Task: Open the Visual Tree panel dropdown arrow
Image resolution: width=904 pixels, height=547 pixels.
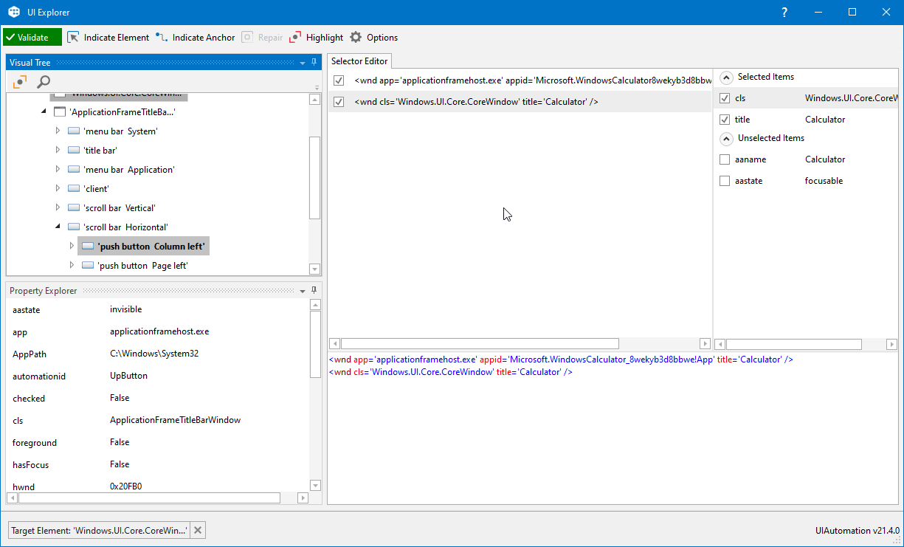Action: 303,63
